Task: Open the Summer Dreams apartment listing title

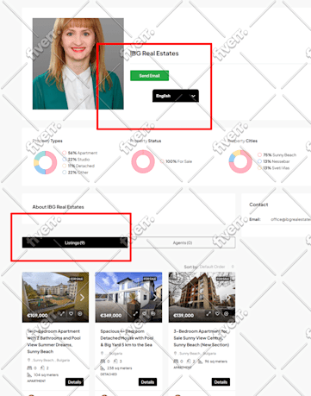Action: [54, 342]
